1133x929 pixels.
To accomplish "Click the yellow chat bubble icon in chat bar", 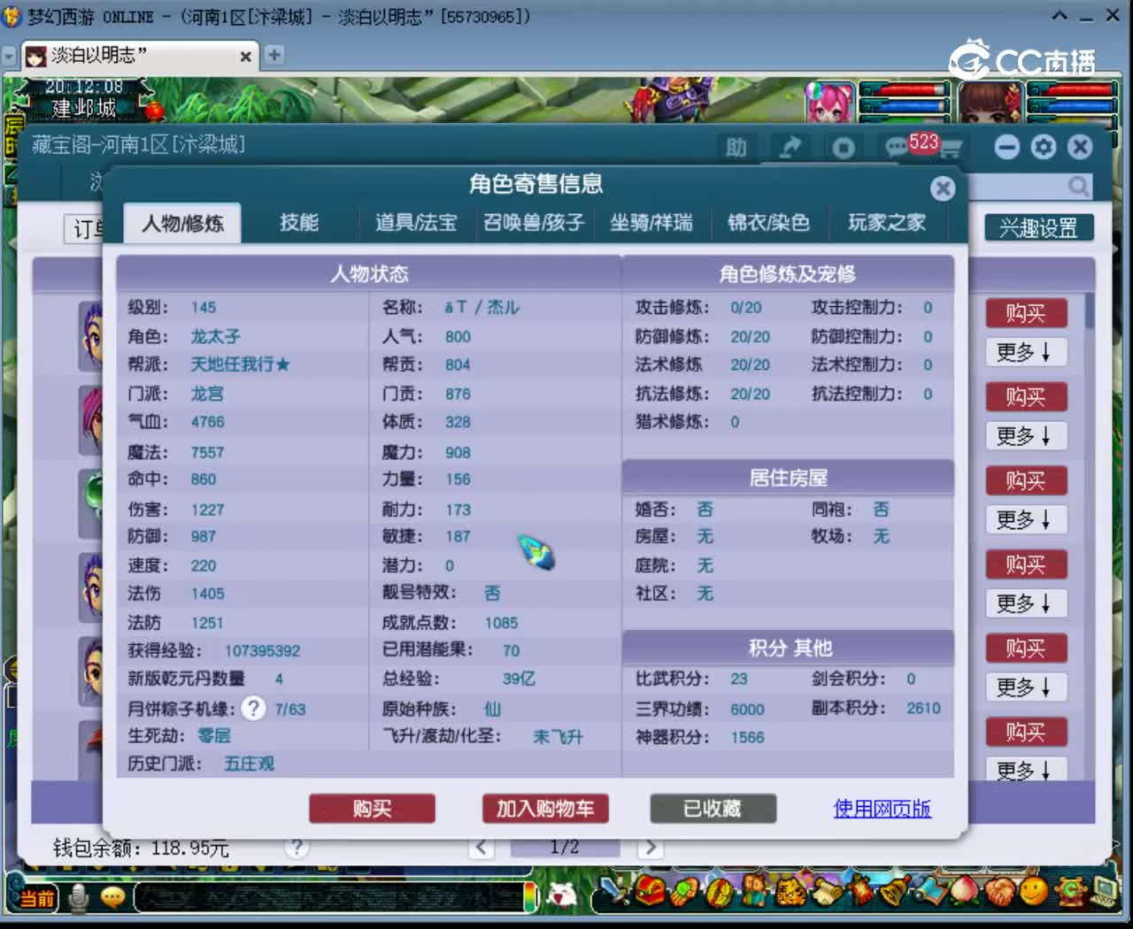I will (x=112, y=898).
